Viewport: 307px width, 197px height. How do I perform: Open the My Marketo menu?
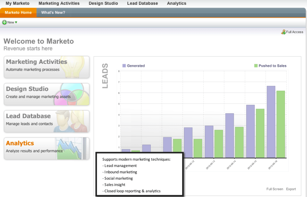pyautogui.click(x=17, y=3)
